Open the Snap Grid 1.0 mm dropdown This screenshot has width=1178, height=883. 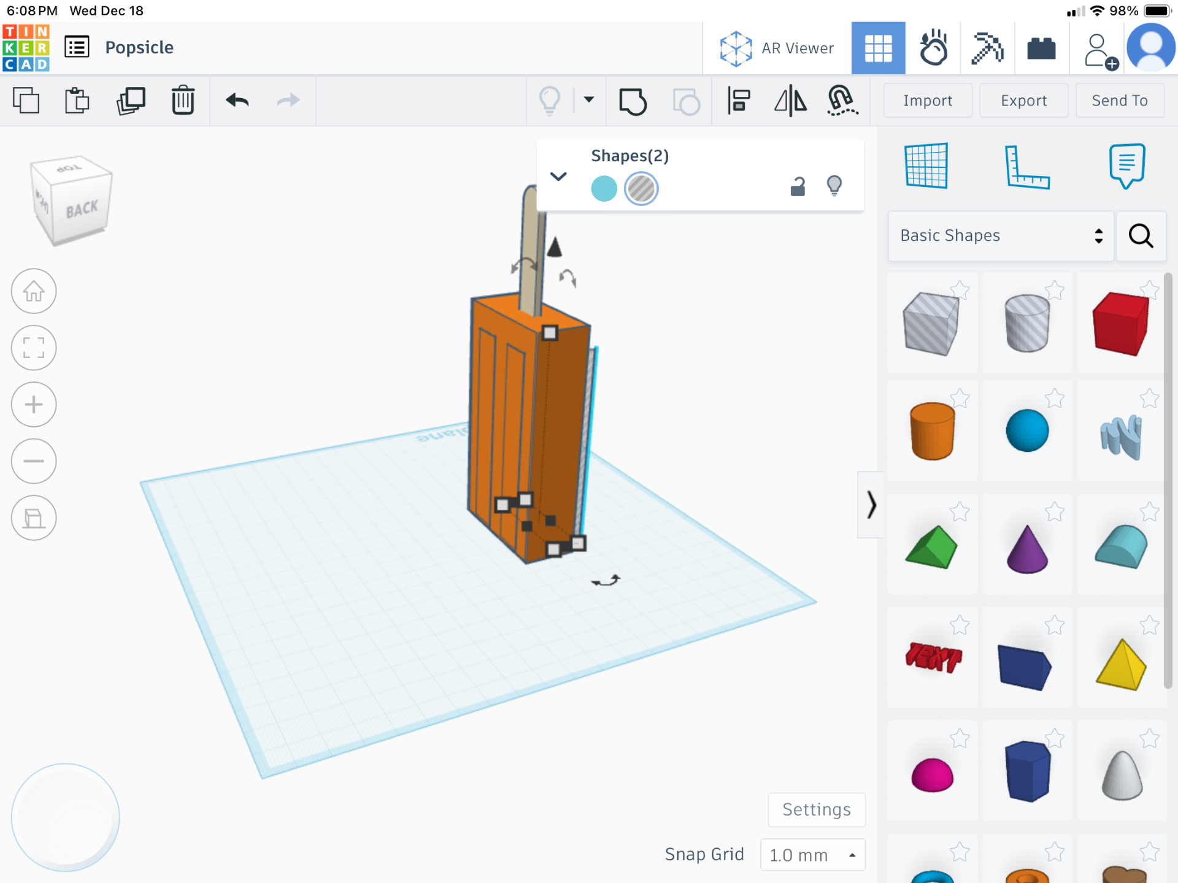pos(812,855)
